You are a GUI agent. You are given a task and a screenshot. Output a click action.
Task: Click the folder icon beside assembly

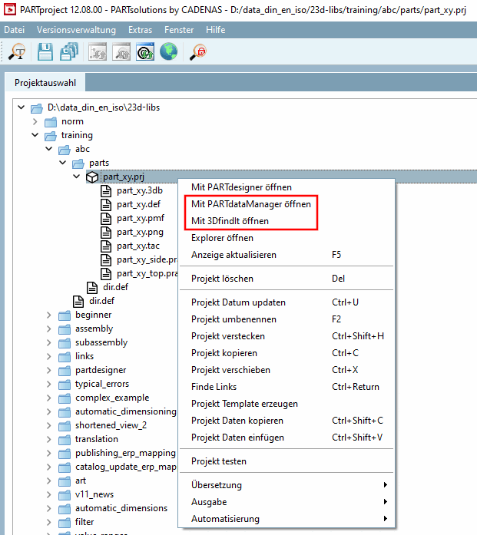coord(65,329)
